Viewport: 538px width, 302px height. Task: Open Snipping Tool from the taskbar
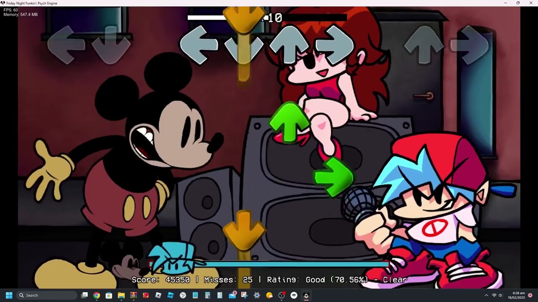point(245,295)
